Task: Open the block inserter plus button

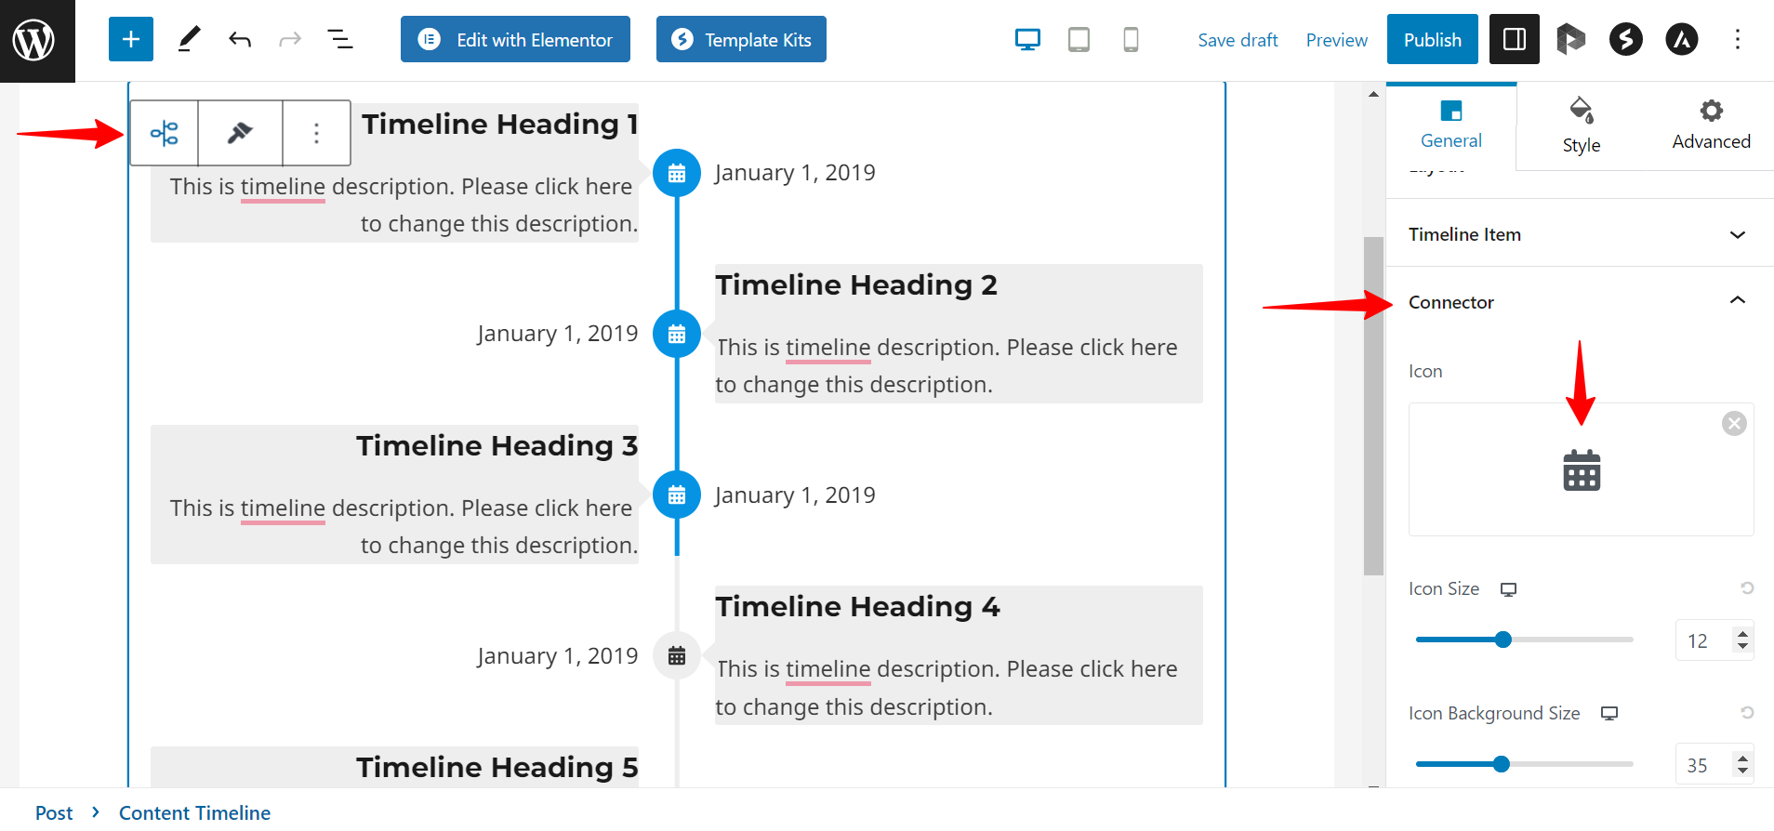Action: coord(131,39)
